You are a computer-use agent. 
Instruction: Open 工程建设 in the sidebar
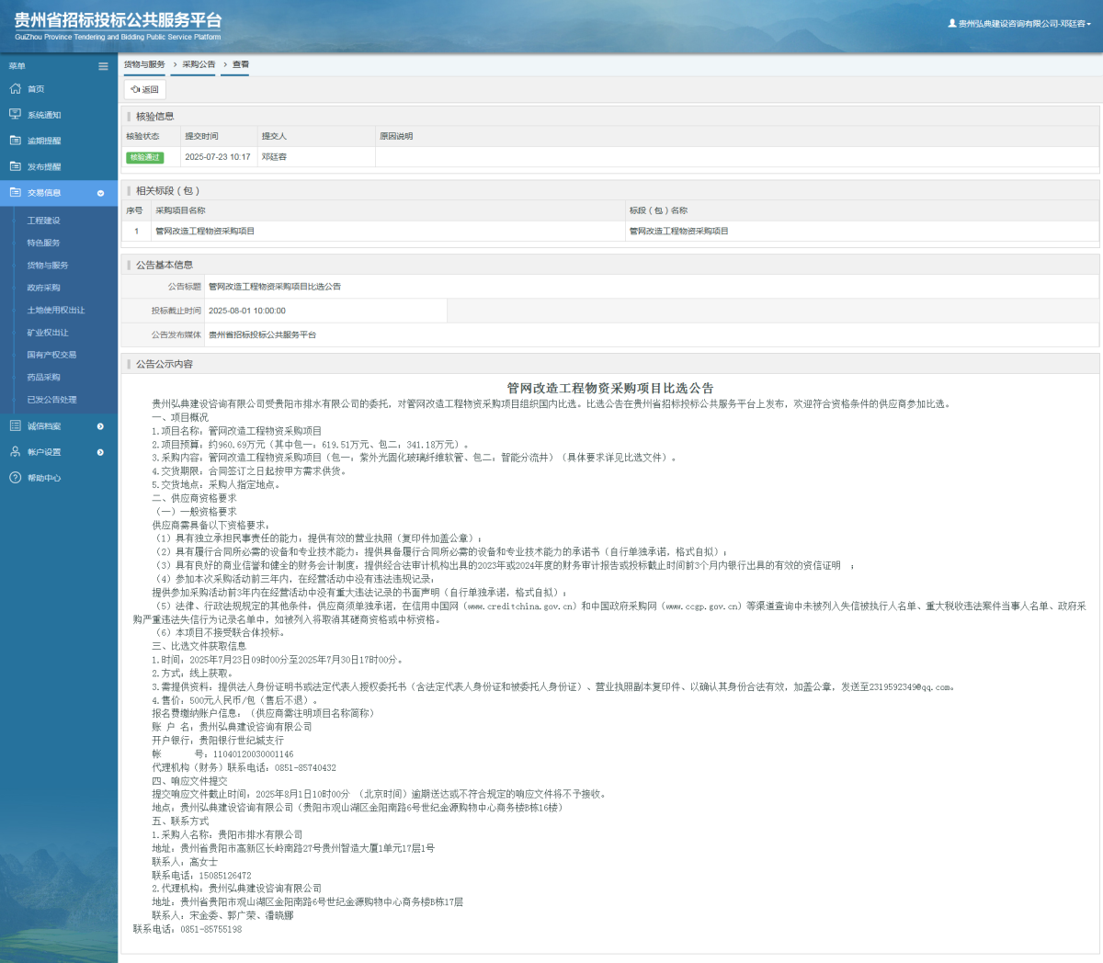coord(43,221)
